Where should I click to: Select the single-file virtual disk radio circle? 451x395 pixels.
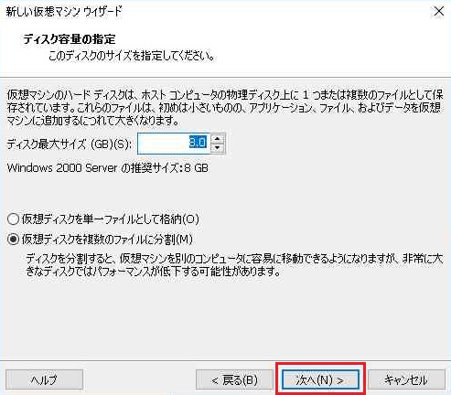[x=13, y=219]
